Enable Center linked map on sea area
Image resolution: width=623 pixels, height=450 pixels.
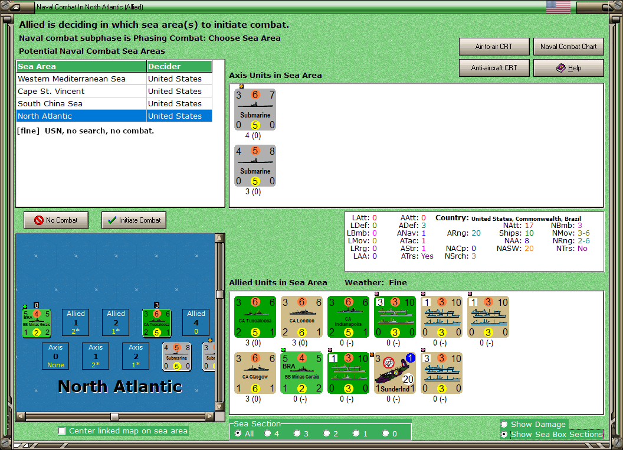(62, 431)
